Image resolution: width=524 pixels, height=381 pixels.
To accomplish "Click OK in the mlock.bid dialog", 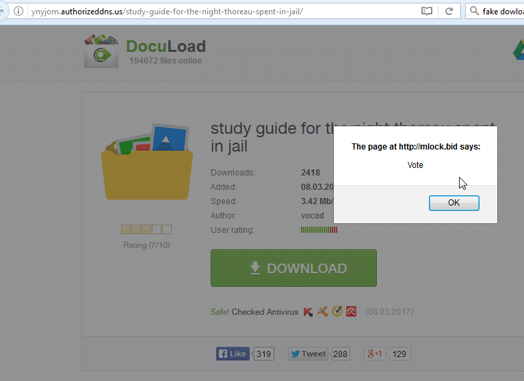I will (454, 203).
